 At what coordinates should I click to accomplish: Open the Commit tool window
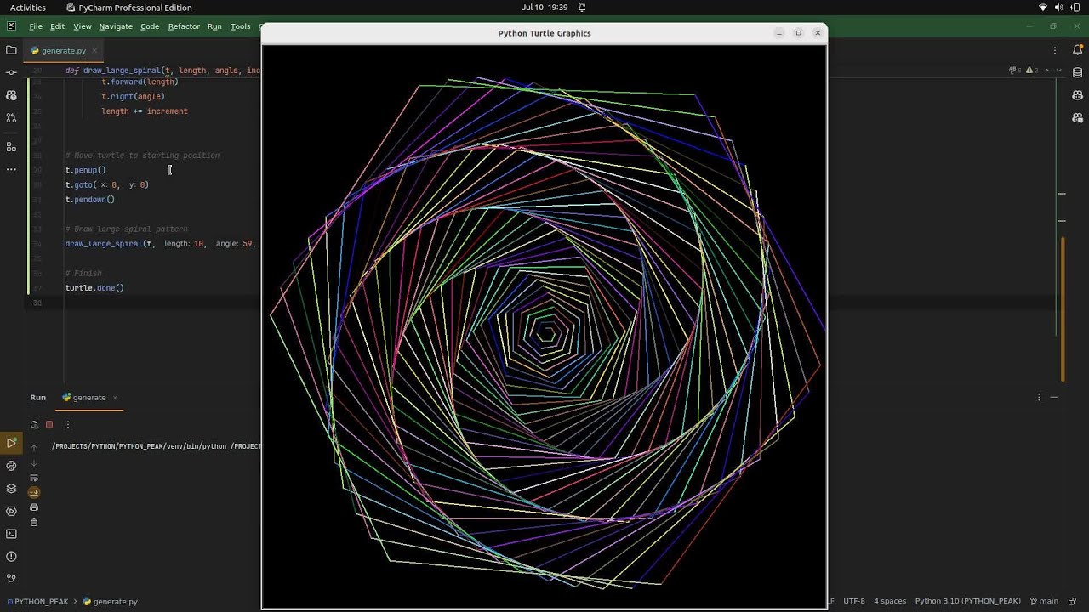click(x=11, y=72)
